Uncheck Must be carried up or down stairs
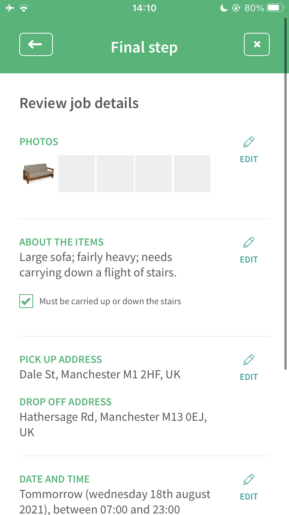The height and width of the screenshot is (515, 289). 26,302
